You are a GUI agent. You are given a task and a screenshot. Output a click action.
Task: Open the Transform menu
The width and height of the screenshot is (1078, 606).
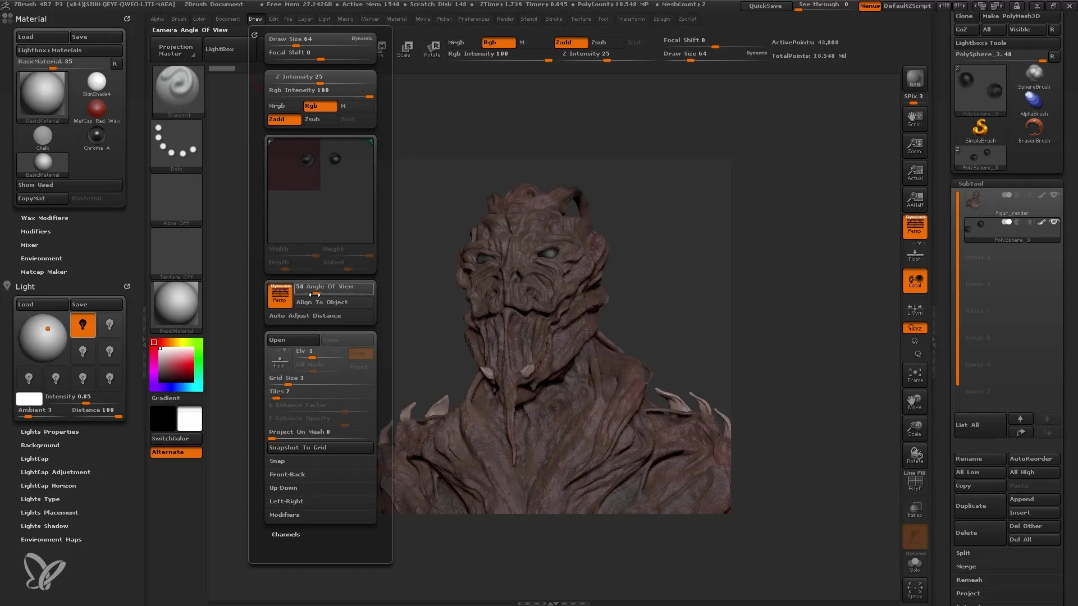pyautogui.click(x=631, y=19)
